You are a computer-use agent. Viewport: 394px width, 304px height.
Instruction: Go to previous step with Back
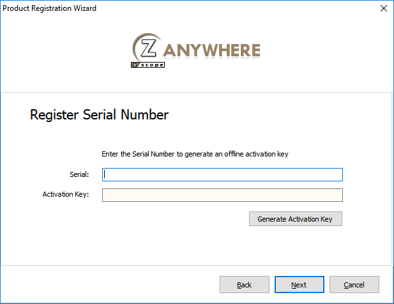tap(245, 285)
